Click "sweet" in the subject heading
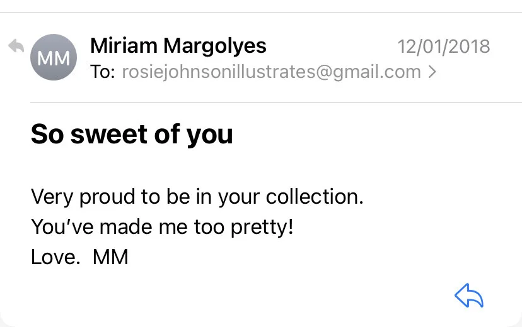The width and height of the screenshot is (522, 327). 105,134
